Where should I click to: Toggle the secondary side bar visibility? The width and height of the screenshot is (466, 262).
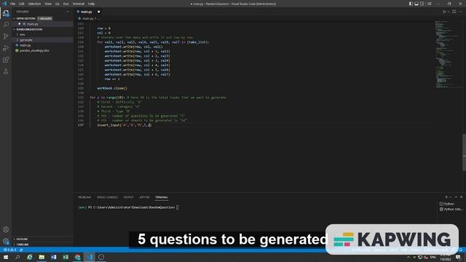tap(422, 4)
